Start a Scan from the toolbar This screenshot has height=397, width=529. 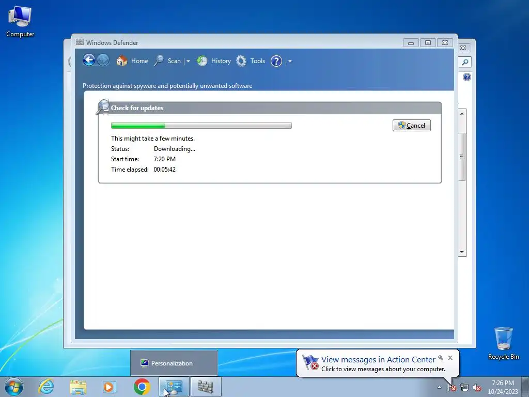pyautogui.click(x=167, y=61)
